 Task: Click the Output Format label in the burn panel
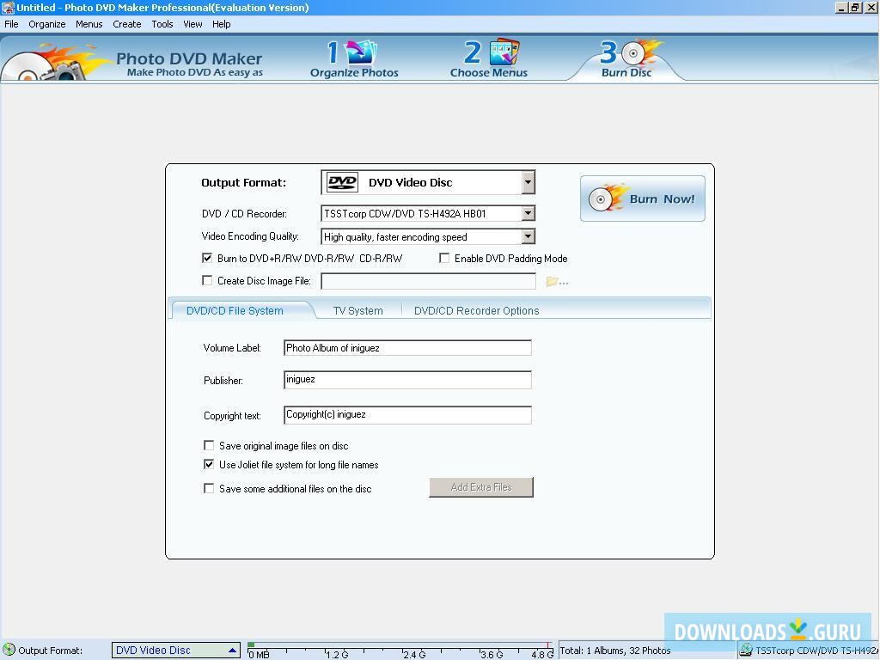[x=243, y=182]
